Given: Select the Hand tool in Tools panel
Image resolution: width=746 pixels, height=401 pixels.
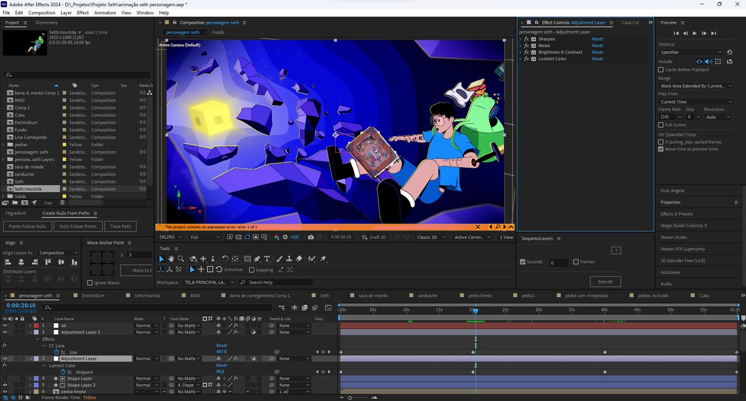Looking at the screenshot, I should (x=171, y=259).
